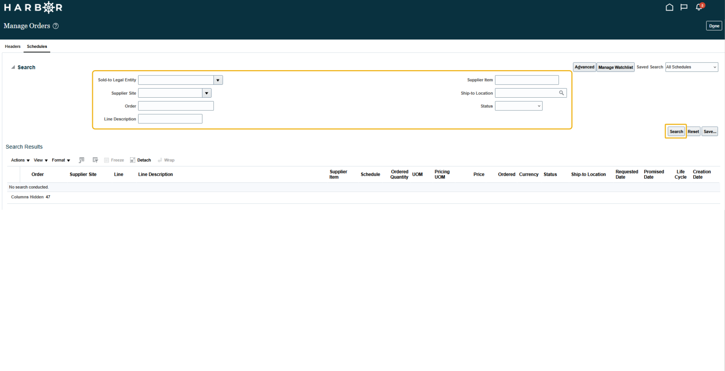This screenshot has width=725, height=371.
Task: Click the Supplier Site column header
Action: coord(83,175)
